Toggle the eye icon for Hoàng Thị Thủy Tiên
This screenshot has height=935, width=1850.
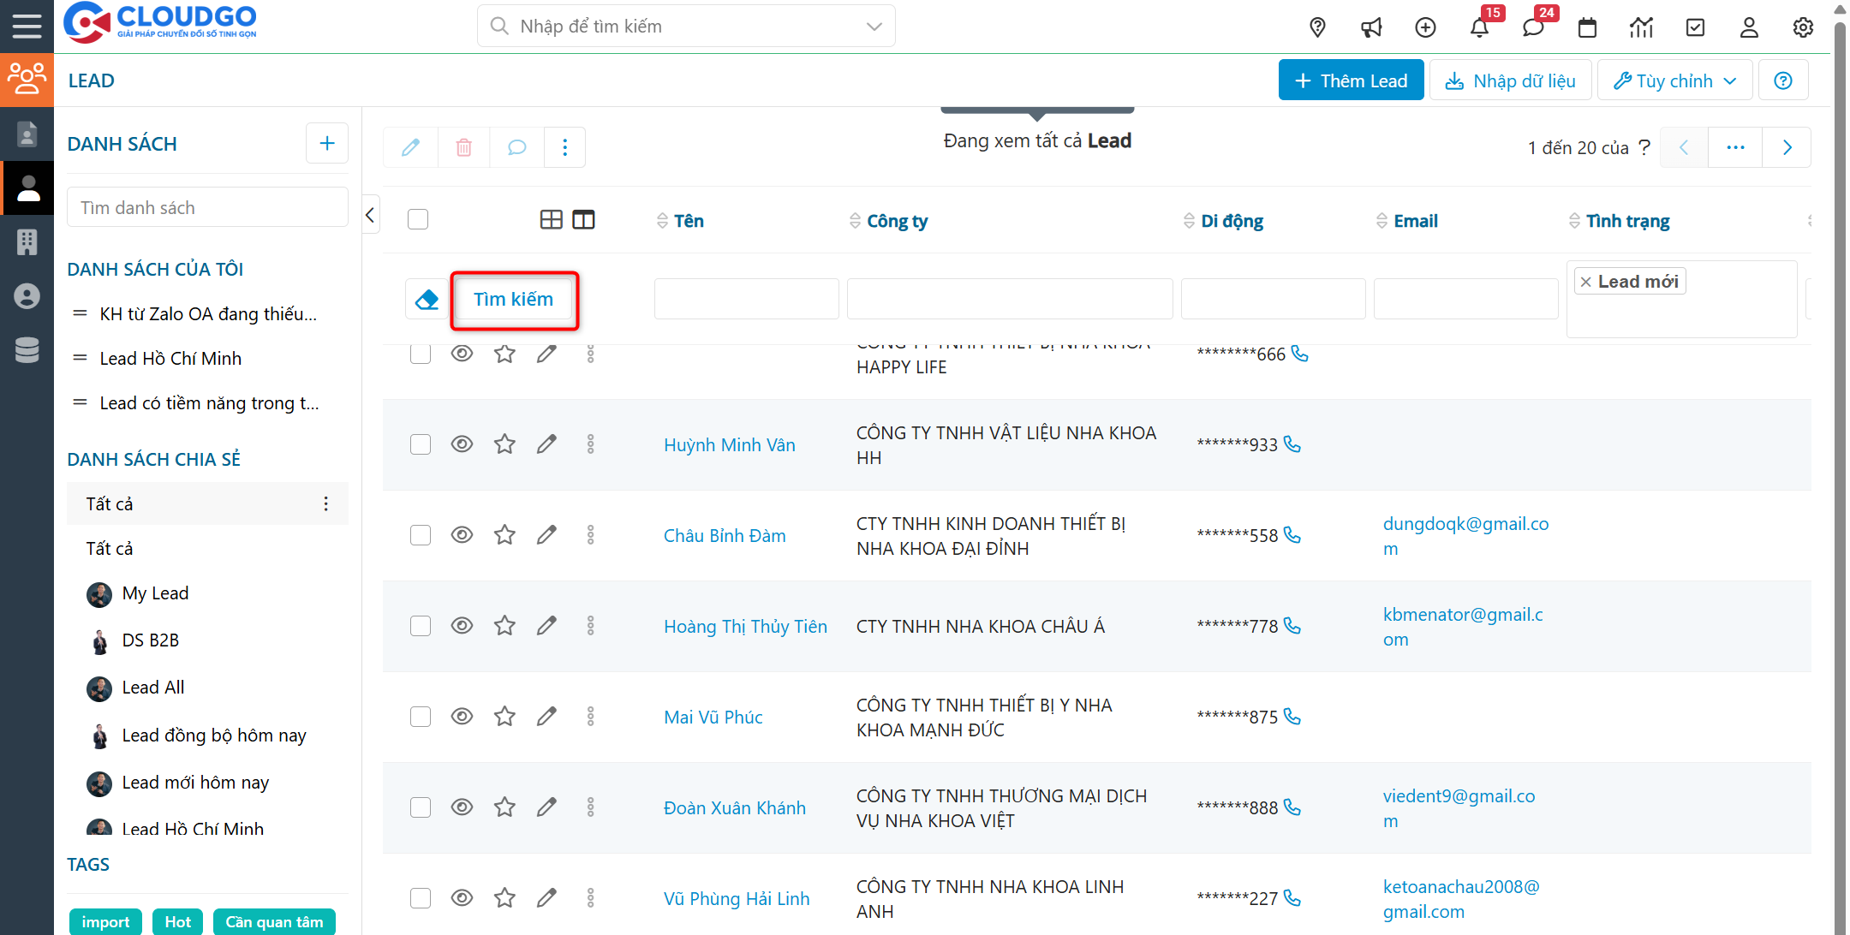(462, 626)
